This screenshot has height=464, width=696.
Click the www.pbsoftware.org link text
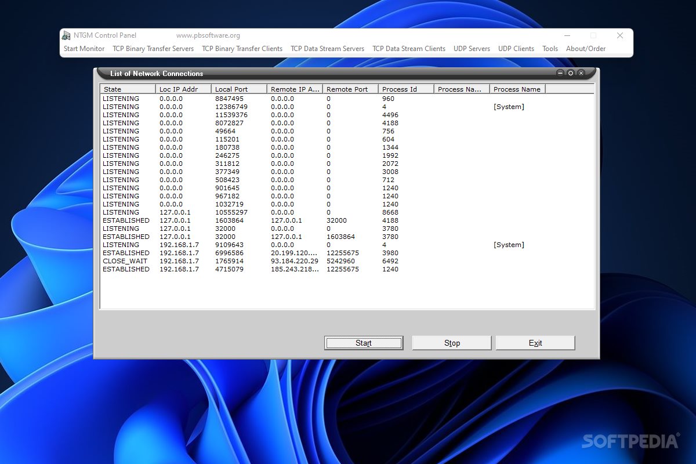point(208,35)
